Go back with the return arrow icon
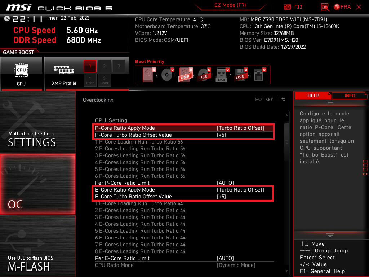 click(284, 100)
